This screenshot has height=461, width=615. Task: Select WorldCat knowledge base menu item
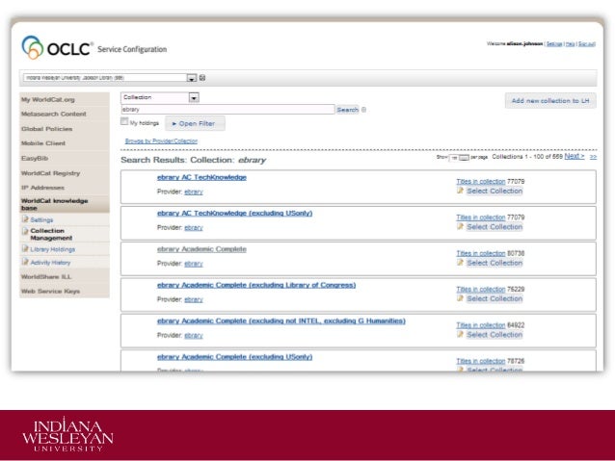pyautogui.click(x=65, y=204)
